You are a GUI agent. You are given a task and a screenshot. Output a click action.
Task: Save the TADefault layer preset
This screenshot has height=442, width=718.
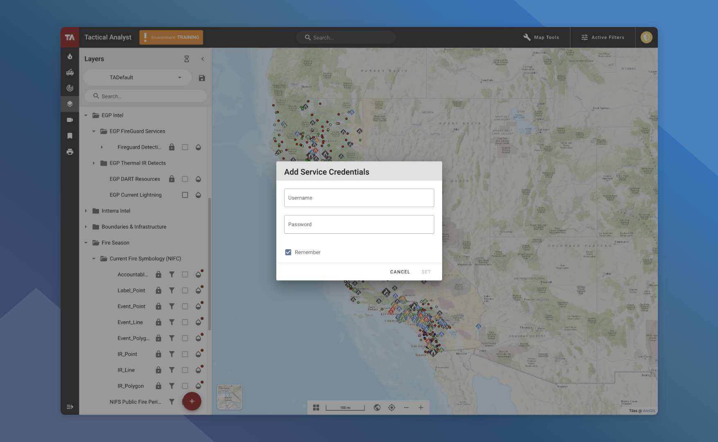[201, 77]
